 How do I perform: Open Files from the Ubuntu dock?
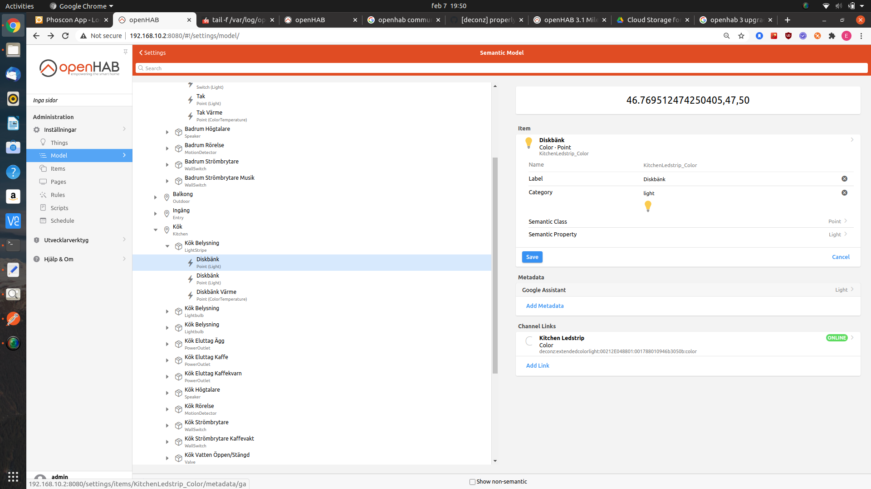click(x=13, y=50)
